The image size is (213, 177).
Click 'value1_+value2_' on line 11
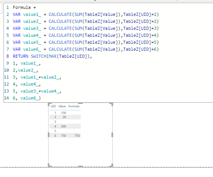click(x=40, y=77)
